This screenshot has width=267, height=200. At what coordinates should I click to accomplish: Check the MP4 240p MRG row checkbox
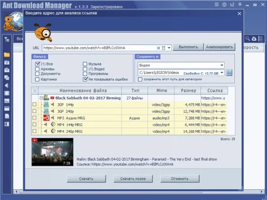point(34,131)
